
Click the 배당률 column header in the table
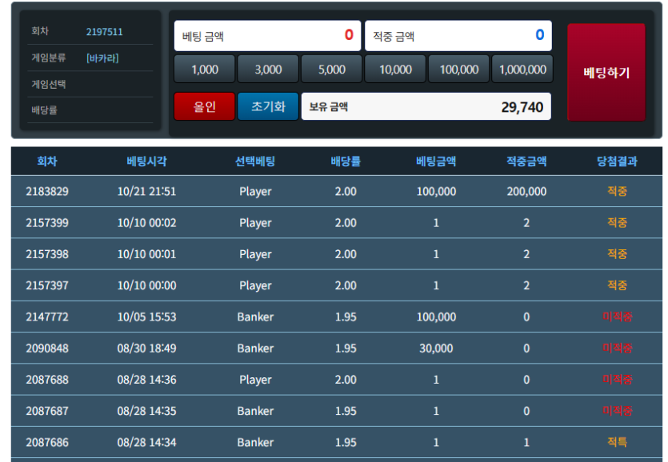[346, 161]
